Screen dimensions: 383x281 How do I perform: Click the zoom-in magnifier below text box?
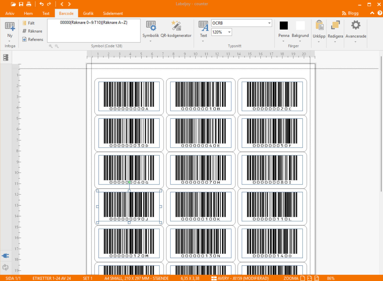pyautogui.click(x=50, y=46)
